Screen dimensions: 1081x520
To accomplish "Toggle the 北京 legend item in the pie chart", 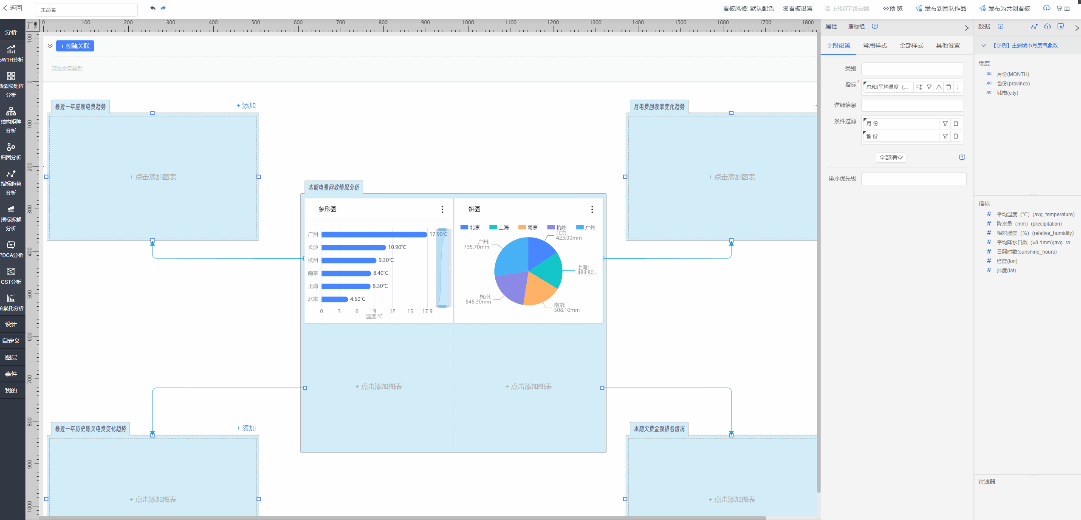I will [x=470, y=228].
